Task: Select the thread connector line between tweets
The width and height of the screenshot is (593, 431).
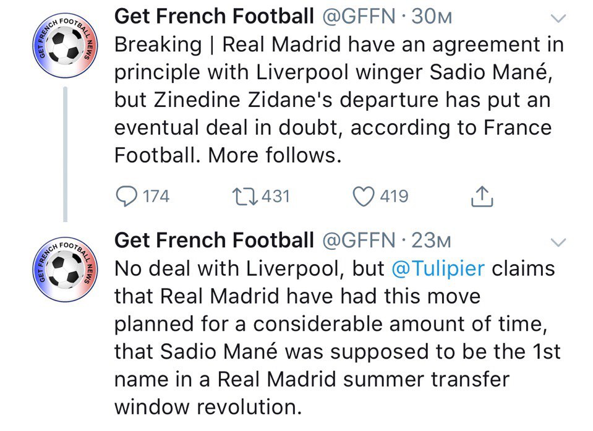Action: 66,154
